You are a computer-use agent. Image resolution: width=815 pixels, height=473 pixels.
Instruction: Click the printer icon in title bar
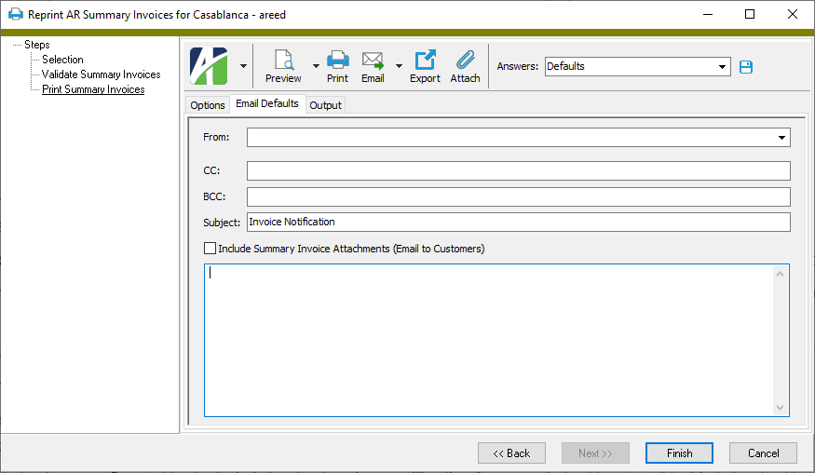(x=15, y=15)
